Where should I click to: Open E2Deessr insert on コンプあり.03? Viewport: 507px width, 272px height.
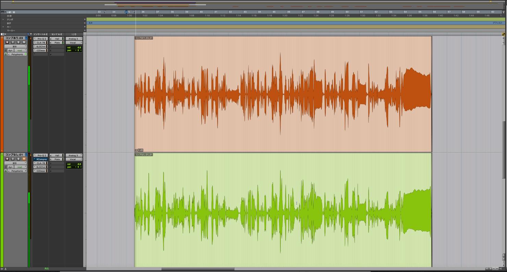(41, 50)
